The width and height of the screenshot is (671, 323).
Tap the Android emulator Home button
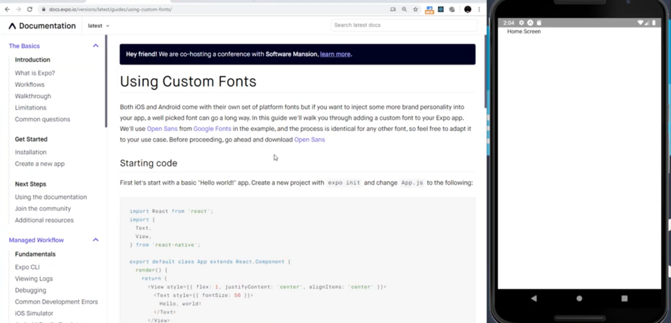tap(580, 298)
